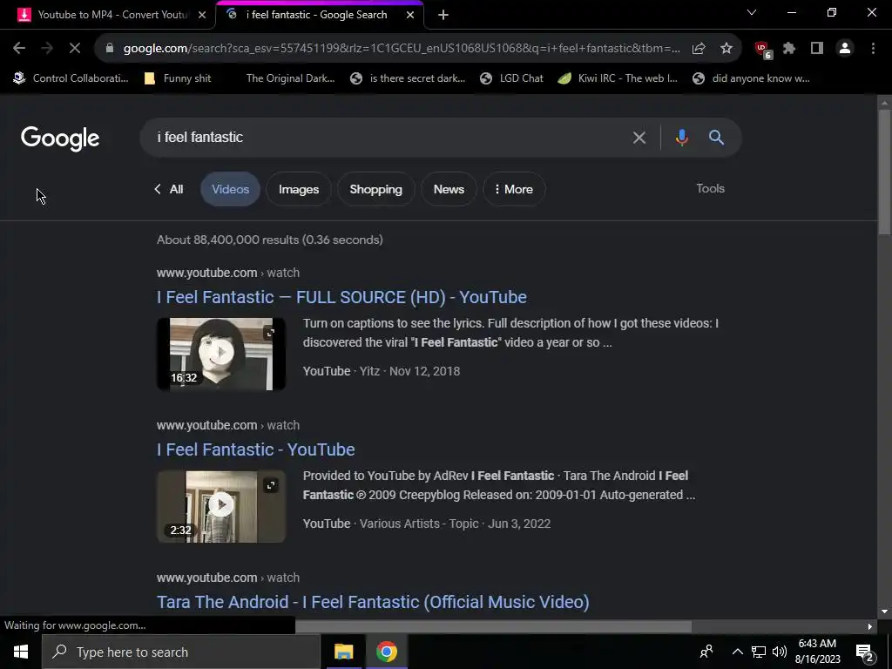Show hidden system tray icons
This screenshot has width=892, height=669.
click(x=737, y=652)
